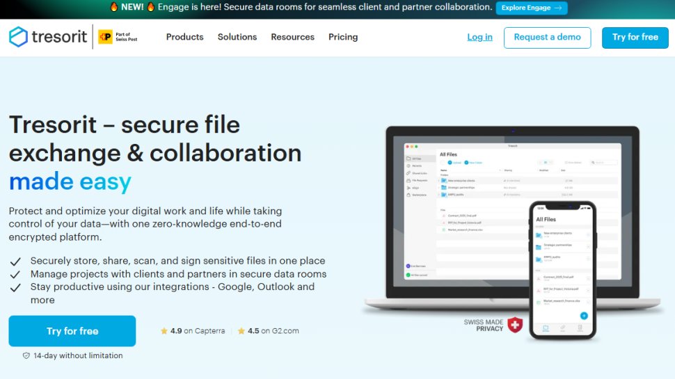Image resolution: width=675 pixels, height=379 pixels.
Task: Click the Swiss Made Privacy shield badge
Action: [x=515, y=325]
